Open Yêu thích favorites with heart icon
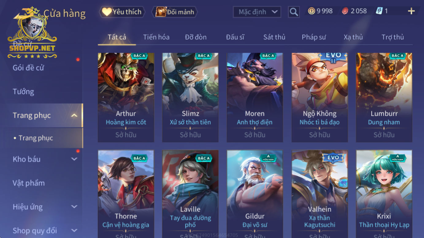 (107, 12)
